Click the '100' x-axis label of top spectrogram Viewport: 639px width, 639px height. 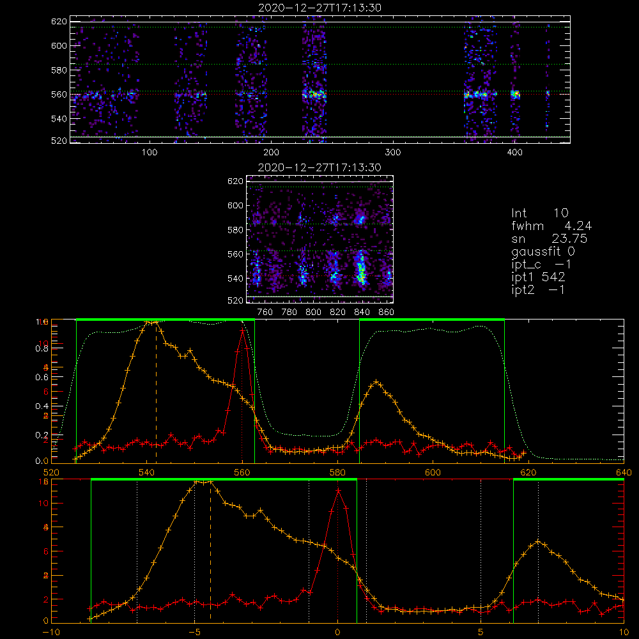pyautogui.click(x=150, y=153)
